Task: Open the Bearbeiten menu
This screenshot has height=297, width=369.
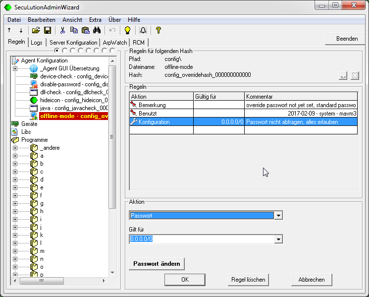Action: 42,20
